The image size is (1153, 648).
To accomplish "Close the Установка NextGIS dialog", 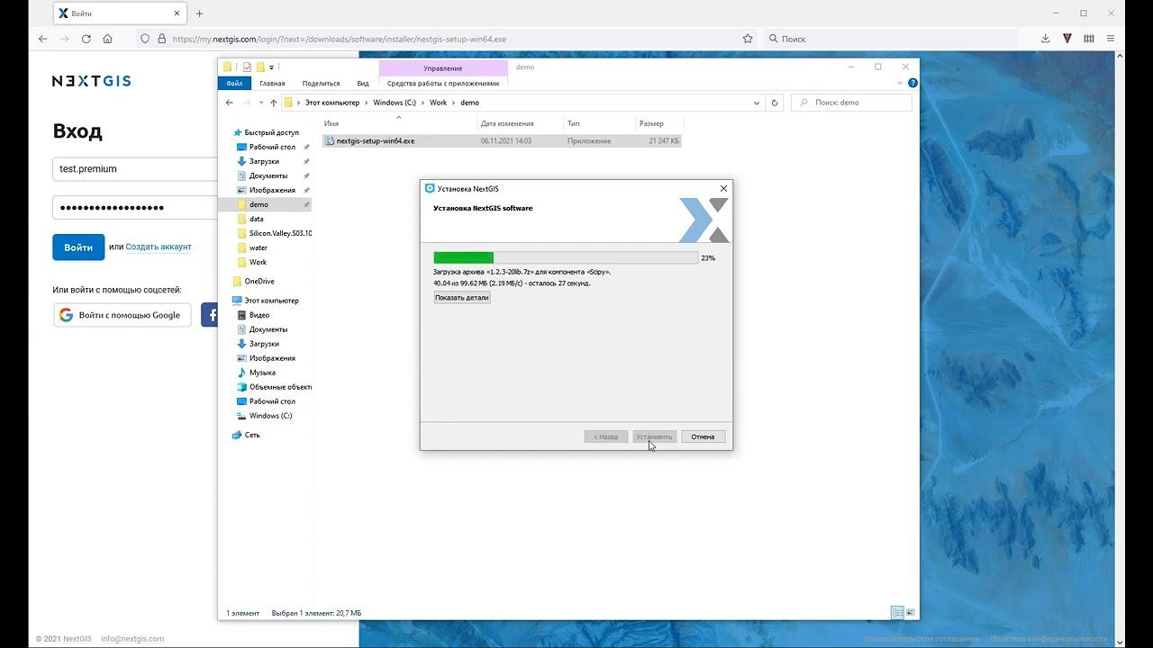I will [x=723, y=188].
